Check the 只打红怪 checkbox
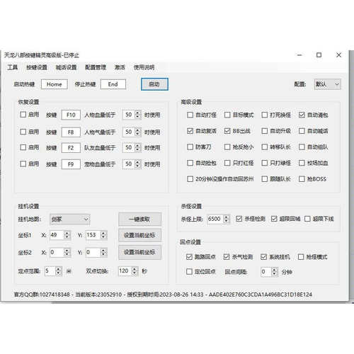 [227, 163]
